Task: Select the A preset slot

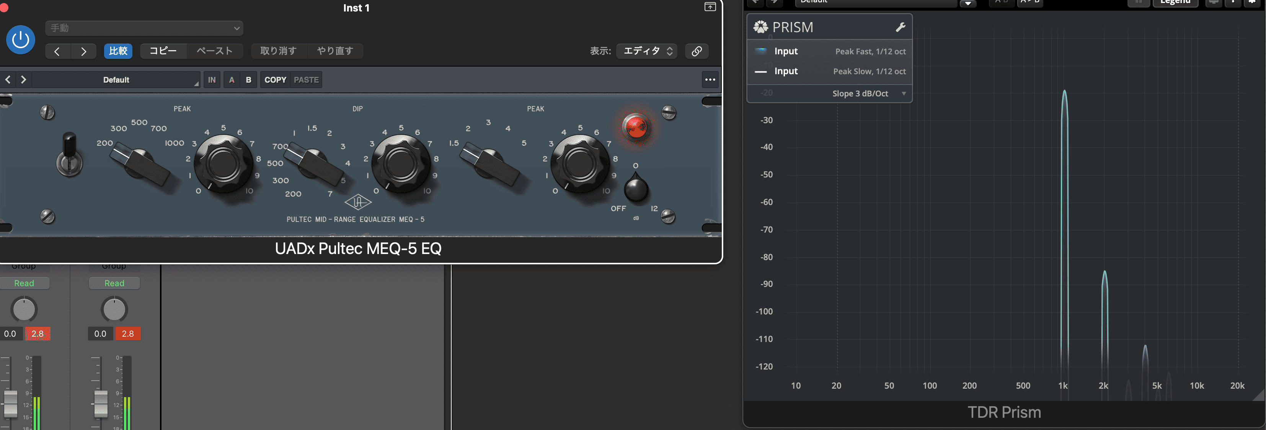Action: click(232, 80)
